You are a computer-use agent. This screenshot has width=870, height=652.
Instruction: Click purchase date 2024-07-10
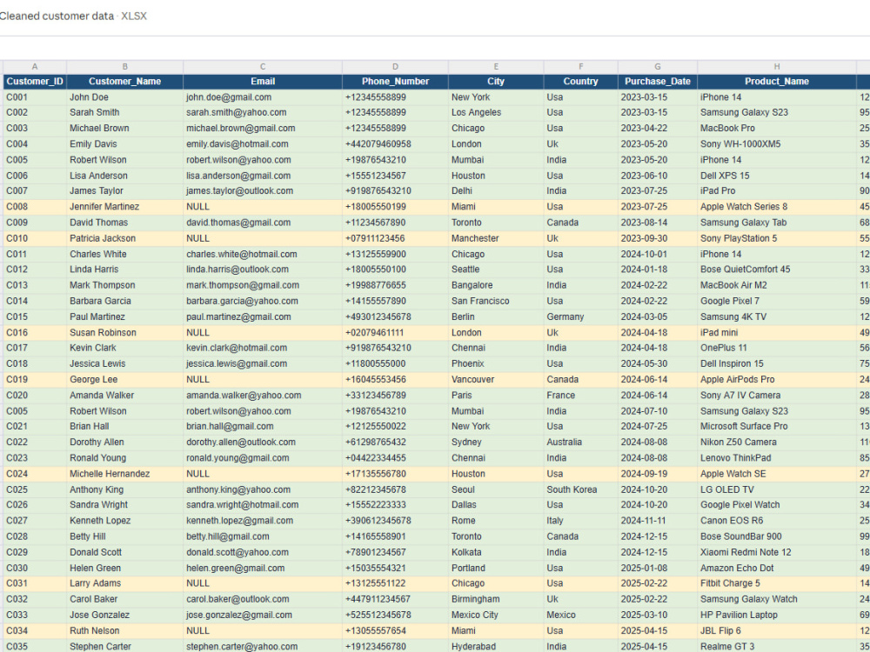658,411
